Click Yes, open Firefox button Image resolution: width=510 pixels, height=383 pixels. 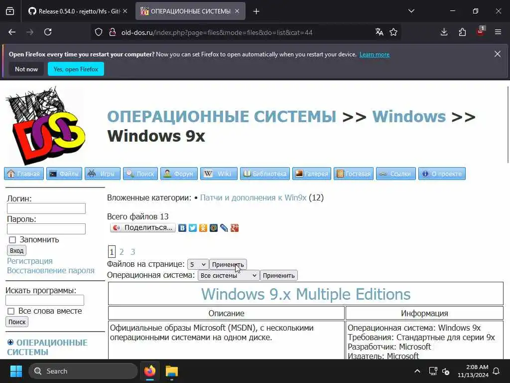pyautogui.click(x=76, y=69)
